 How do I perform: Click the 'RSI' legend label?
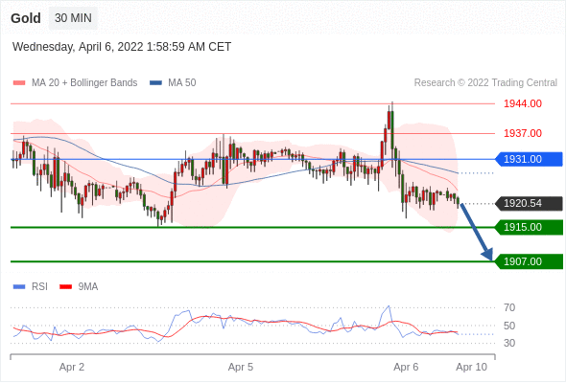pyautogui.click(x=39, y=287)
